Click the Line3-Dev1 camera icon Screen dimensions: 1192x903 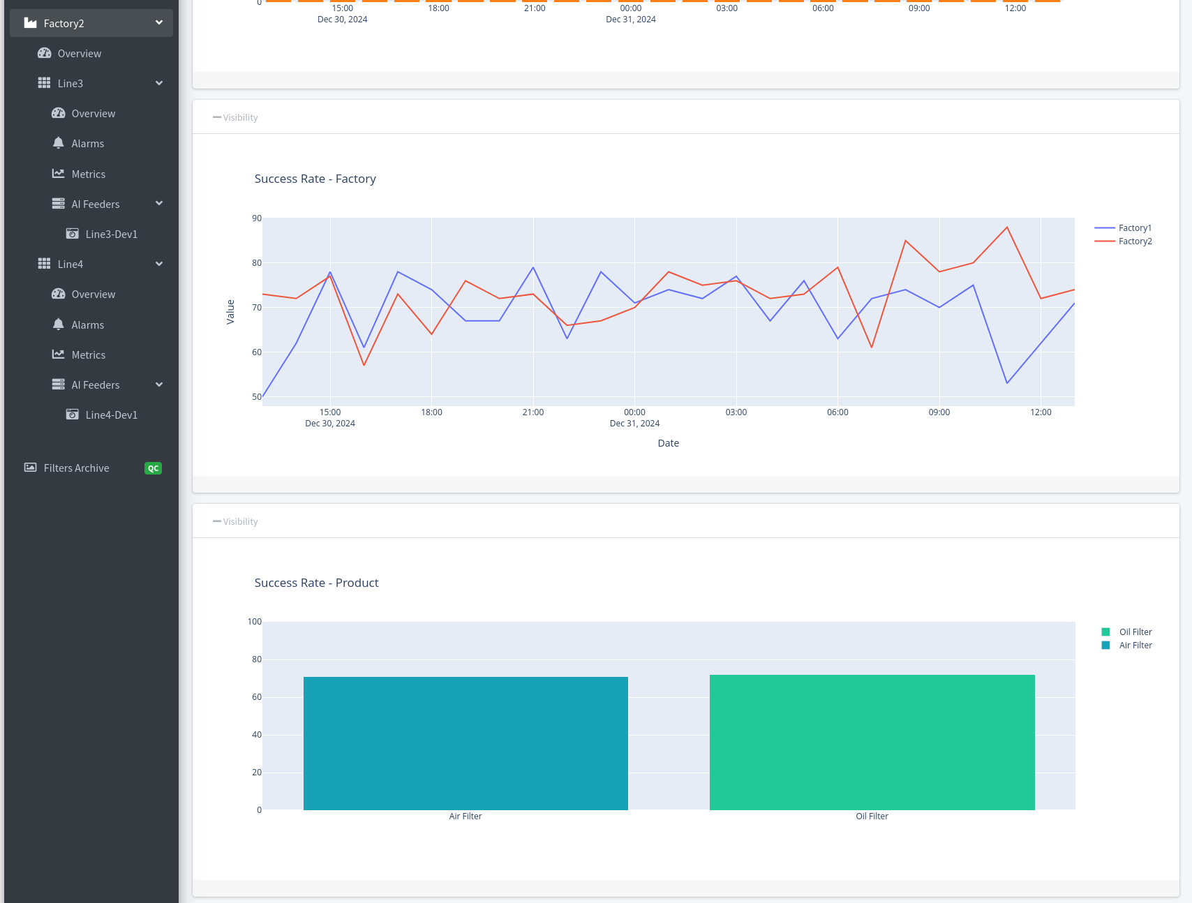tap(72, 234)
